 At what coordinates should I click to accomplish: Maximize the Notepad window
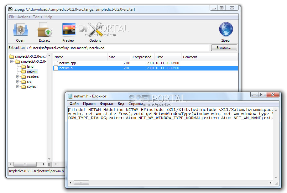click(262, 95)
